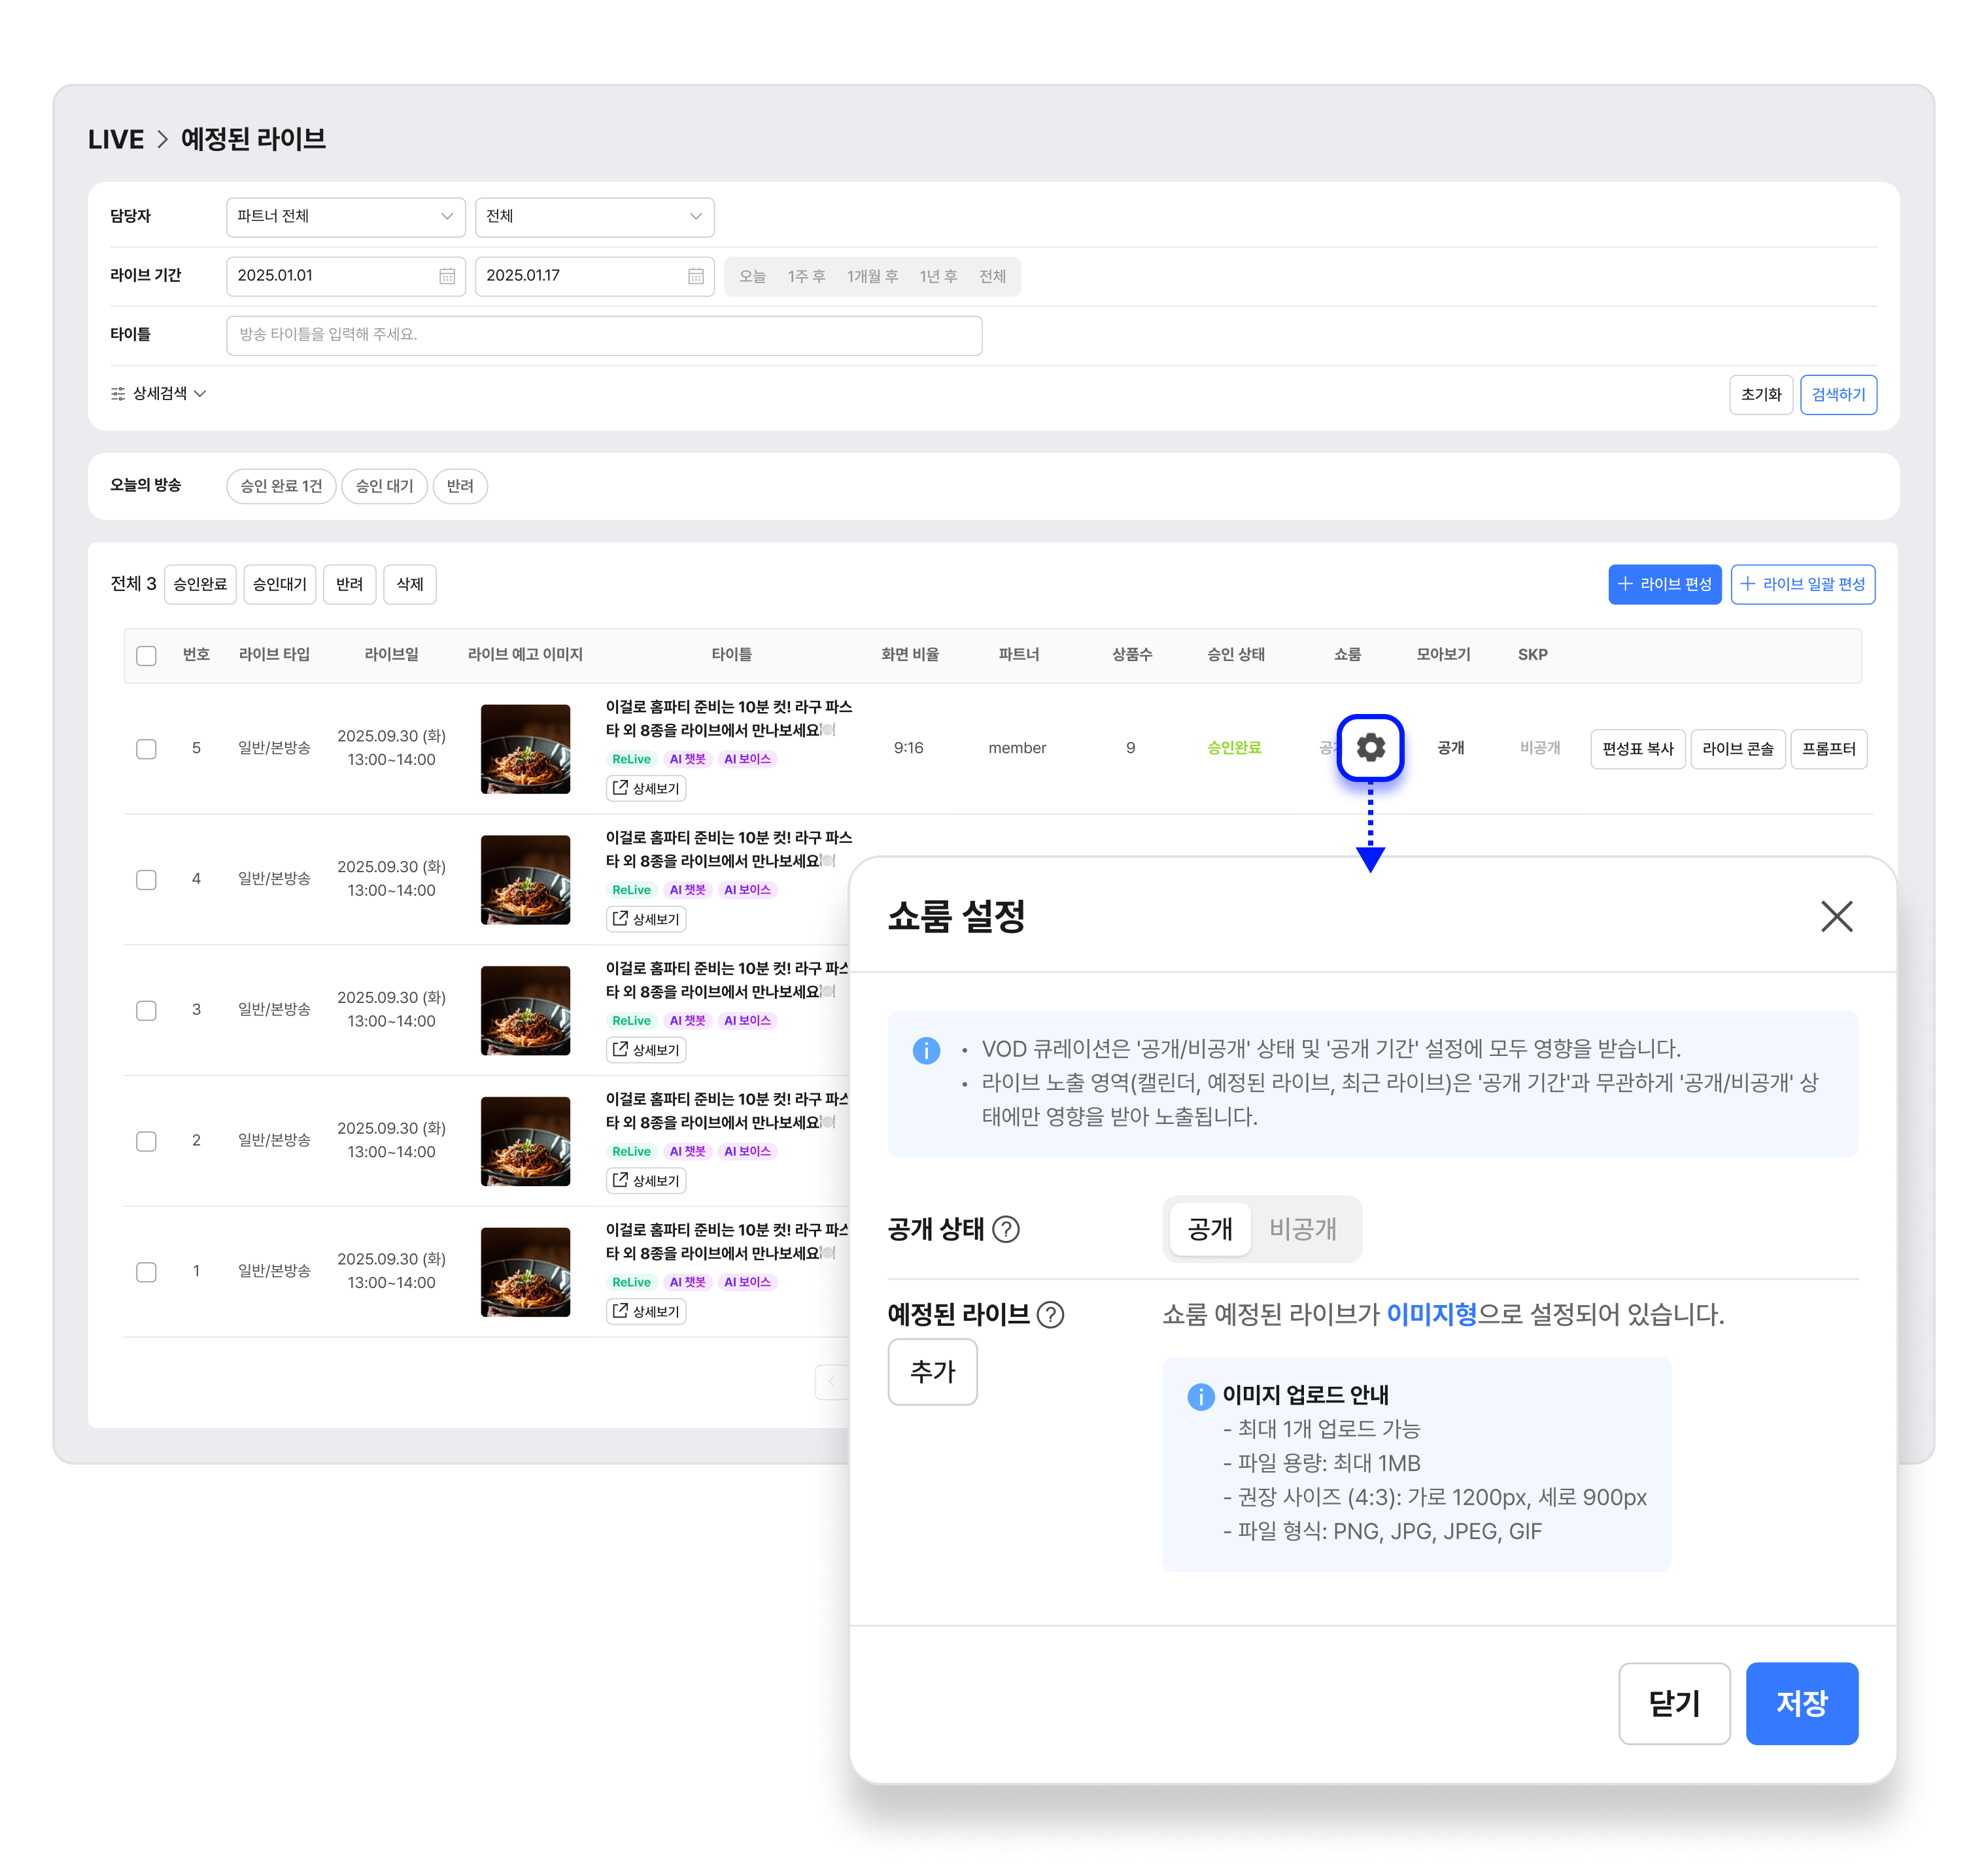Close the 쇼룸 설정 dialog
1988x1870 pixels.
1836,915
